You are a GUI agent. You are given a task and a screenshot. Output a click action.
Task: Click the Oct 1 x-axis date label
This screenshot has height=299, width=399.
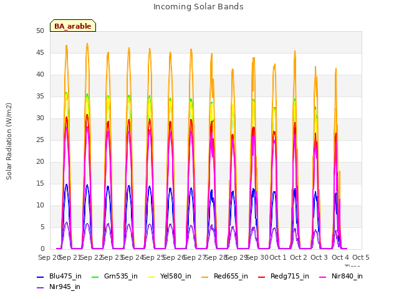tap(278, 257)
